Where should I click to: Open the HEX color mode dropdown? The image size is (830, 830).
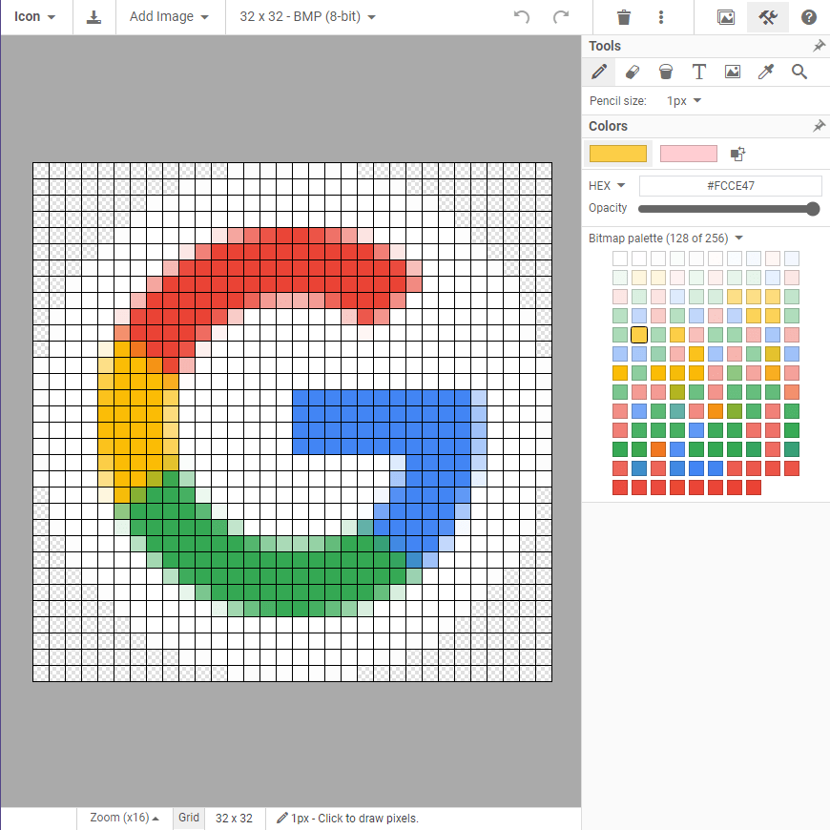(x=607, y=186)
